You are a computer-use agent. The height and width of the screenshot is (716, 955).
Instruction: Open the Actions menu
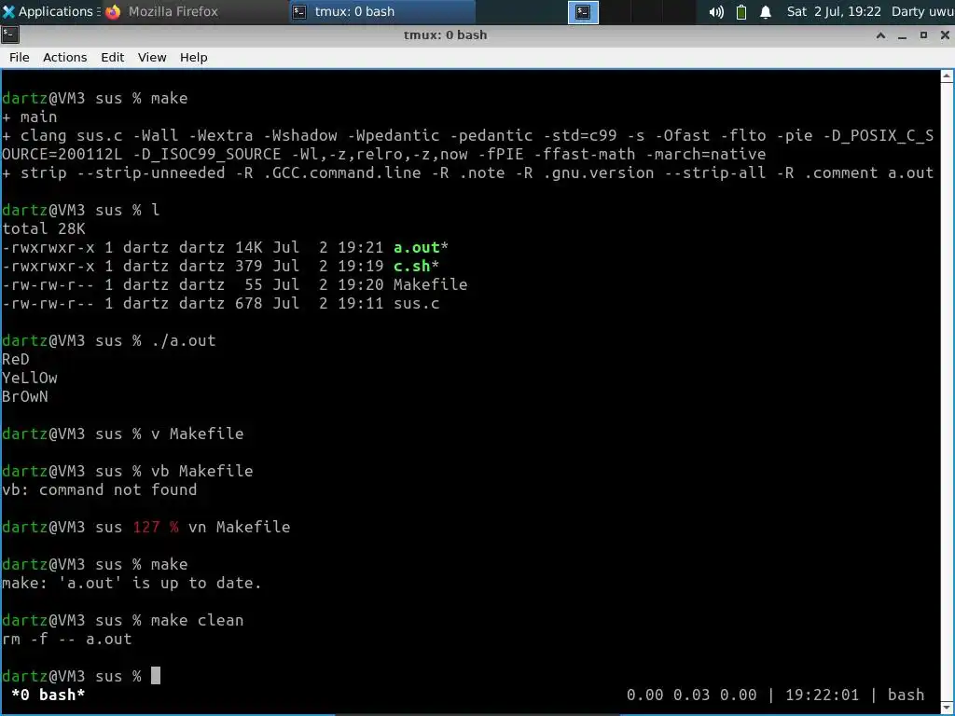click(x=64, y=57)
